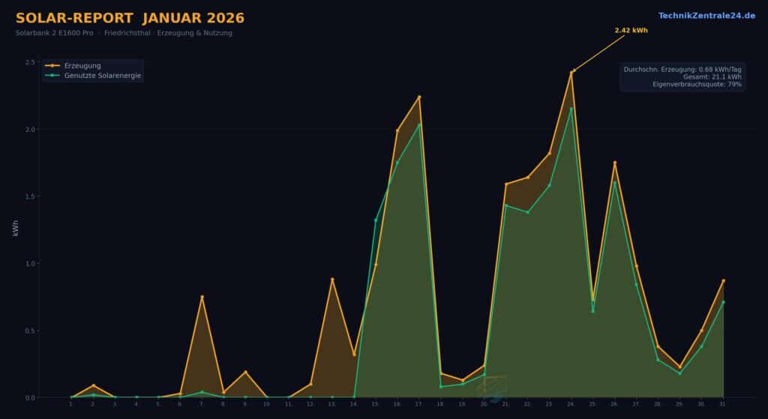
Task: Open the TechnikZentrale24.de link
Action: click(x=706, y=16)
